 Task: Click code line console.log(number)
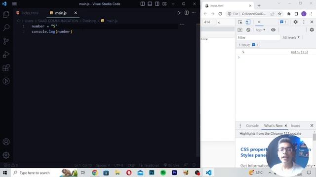pos(52,31)
